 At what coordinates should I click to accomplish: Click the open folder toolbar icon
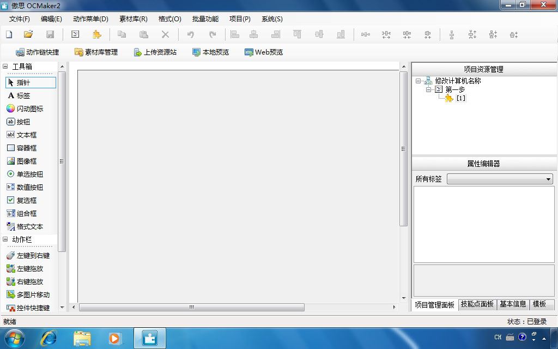[28, 34]
